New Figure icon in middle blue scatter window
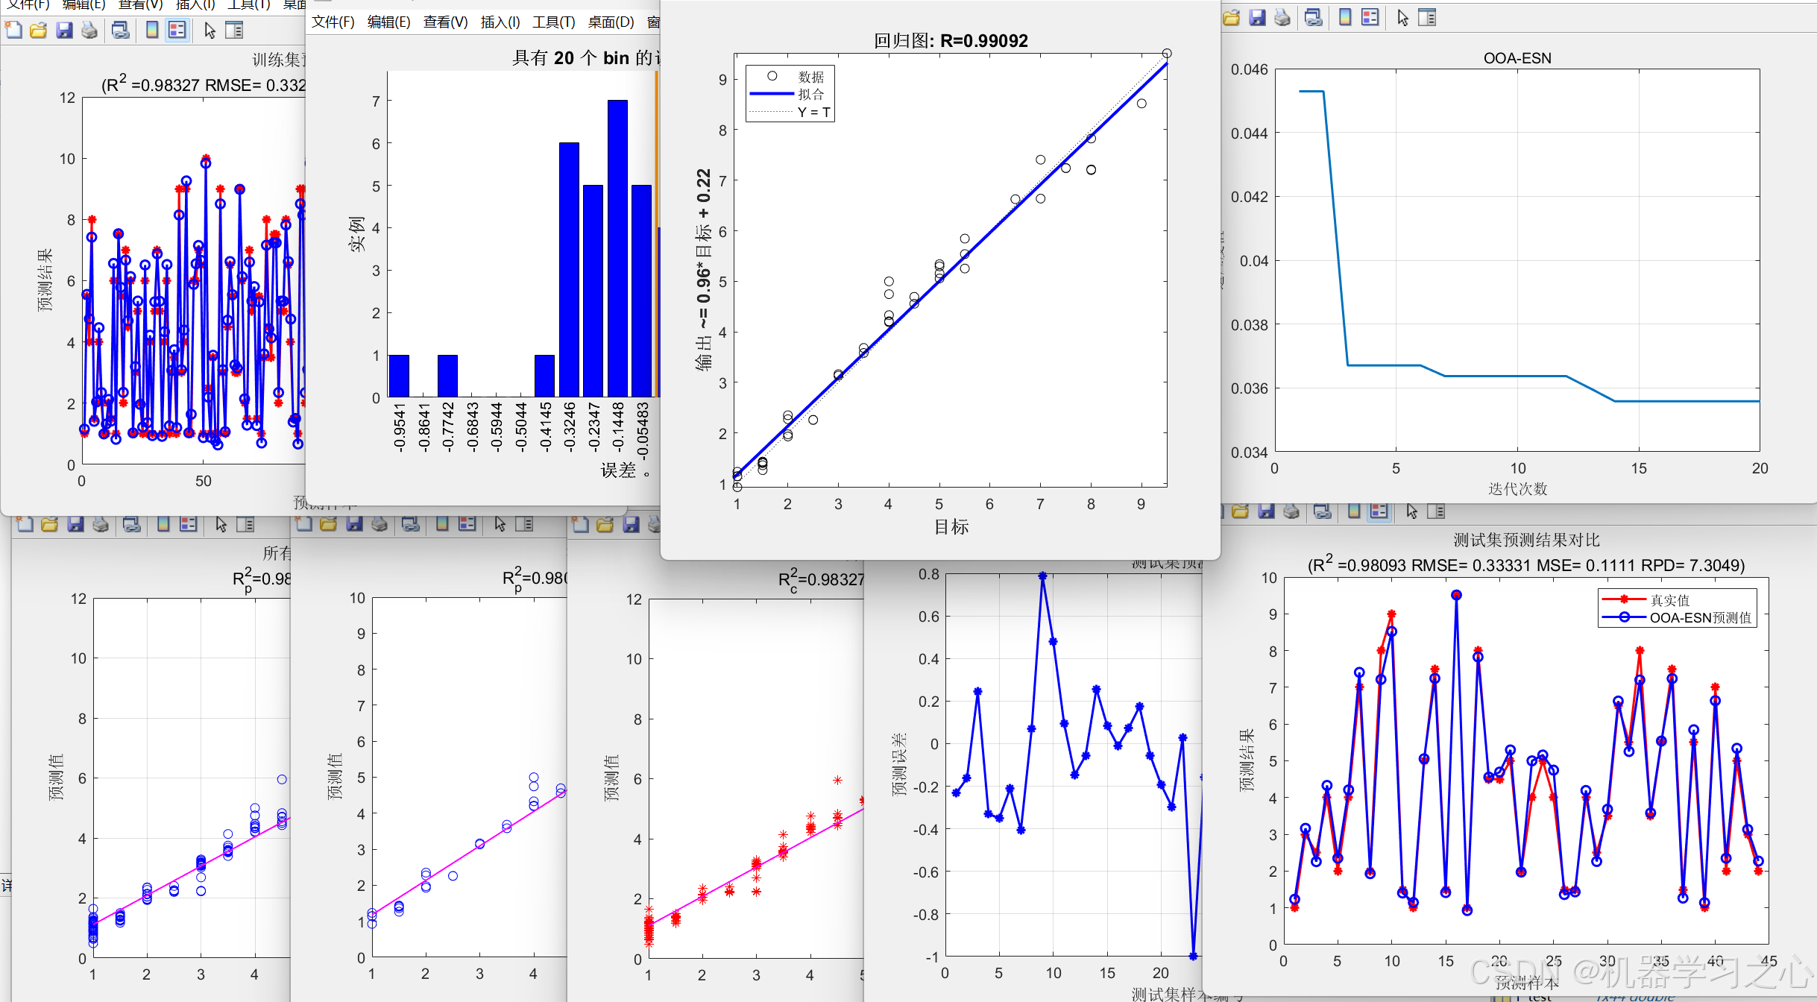 tap(303, 524)
